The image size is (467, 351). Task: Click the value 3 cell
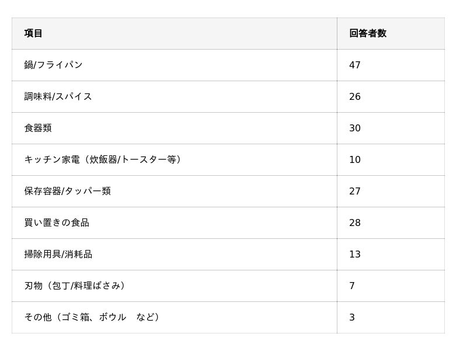tap(352, 317)
